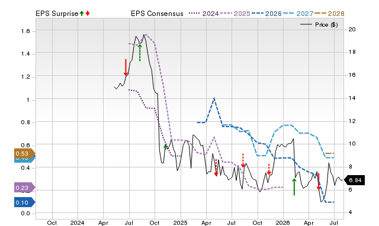Select the EPS Surprise legend label
This screenshot has width=379, height=226.
coord(57,14)
